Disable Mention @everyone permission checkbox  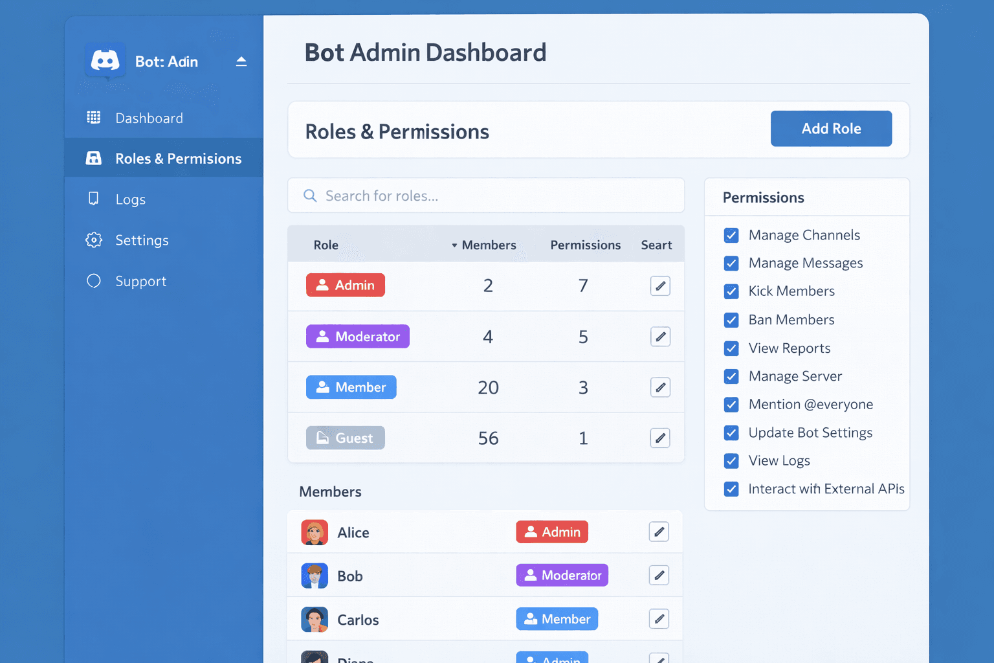[x=731, y=405]
